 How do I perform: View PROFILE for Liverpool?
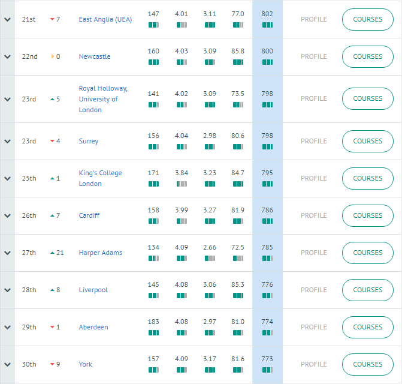tap(314, 290)
